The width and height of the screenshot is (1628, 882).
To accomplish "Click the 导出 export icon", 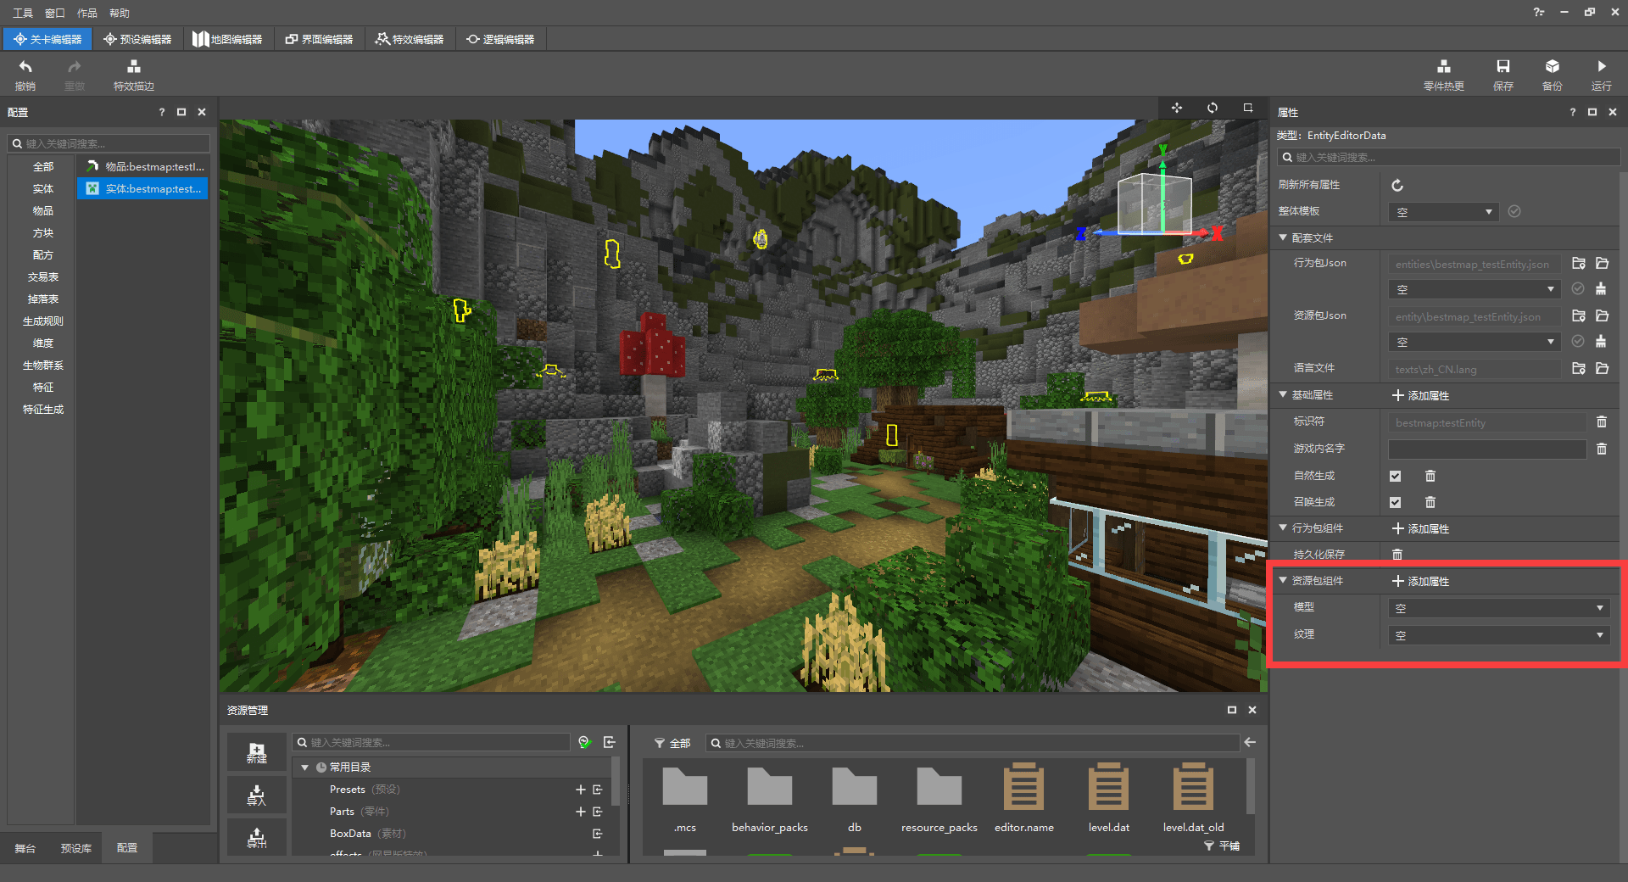I will tap(256, 838).
